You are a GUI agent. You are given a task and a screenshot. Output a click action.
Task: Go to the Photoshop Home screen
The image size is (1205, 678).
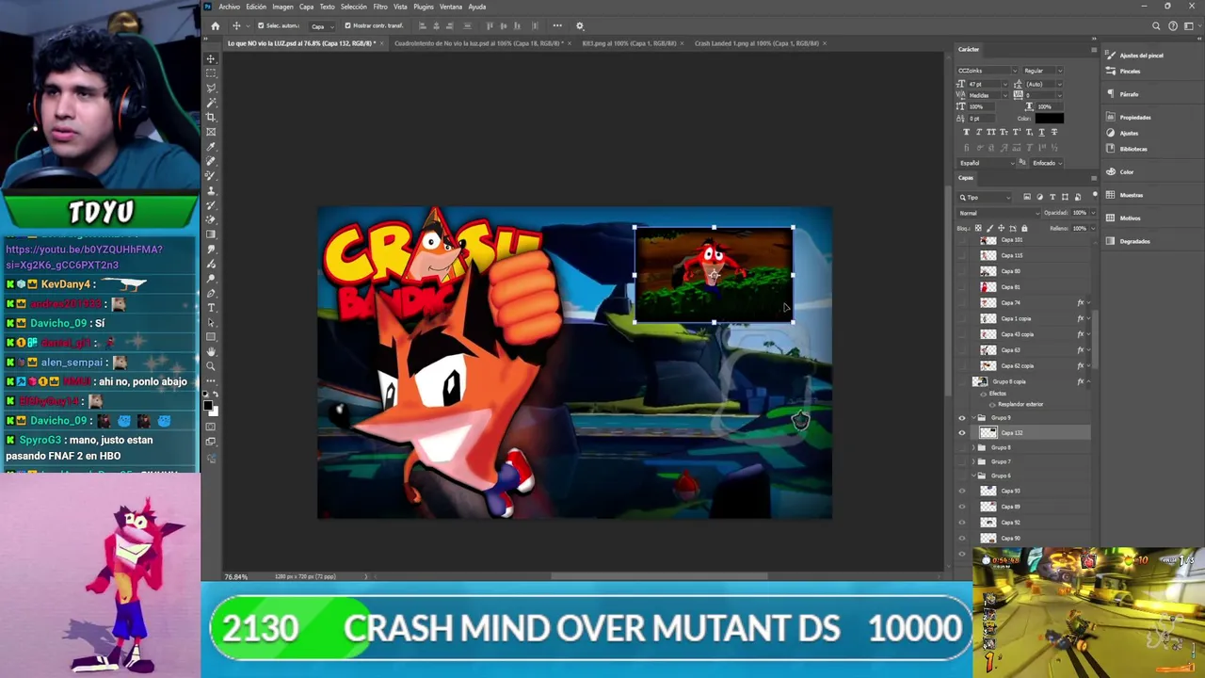(215, 25)
